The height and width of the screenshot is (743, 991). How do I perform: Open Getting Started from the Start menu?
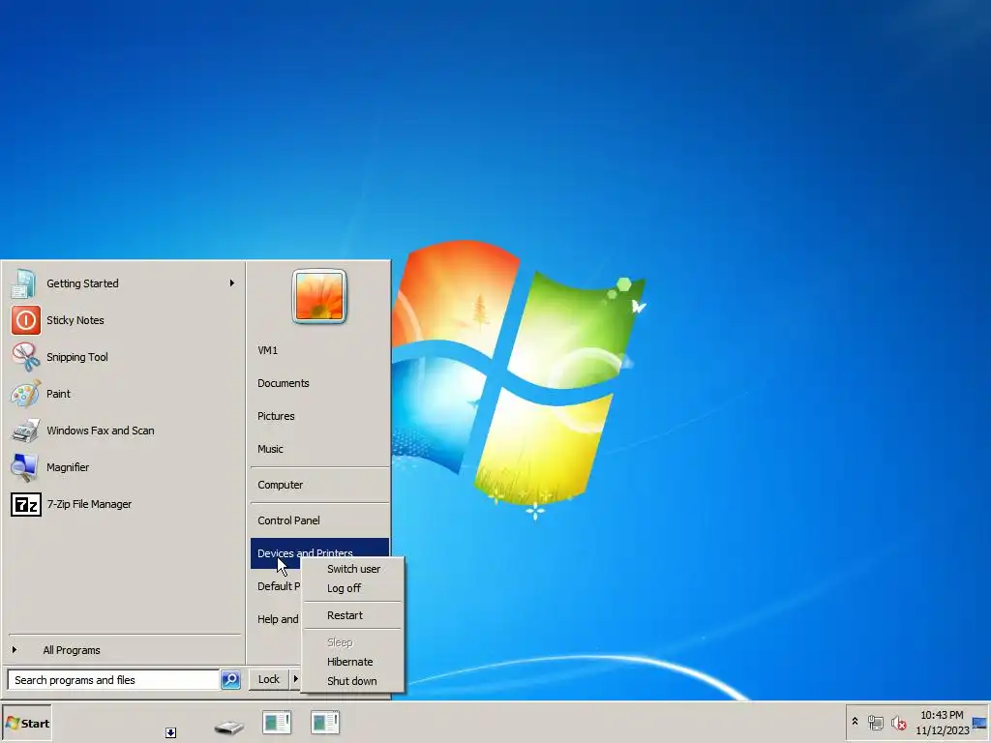(x=123, y=283)
